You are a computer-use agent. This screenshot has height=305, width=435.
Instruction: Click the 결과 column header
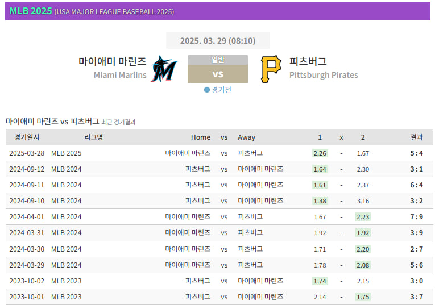[416, 137]
